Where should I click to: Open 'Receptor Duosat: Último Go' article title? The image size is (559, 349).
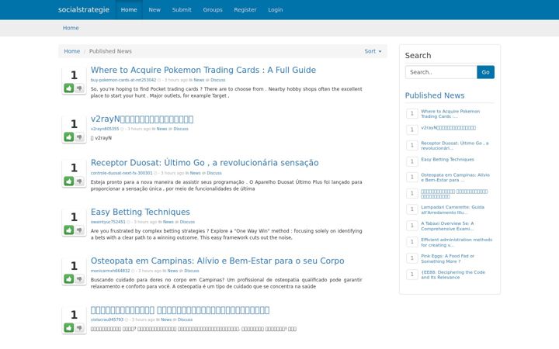pyautogui.click(x=205, y=163)
